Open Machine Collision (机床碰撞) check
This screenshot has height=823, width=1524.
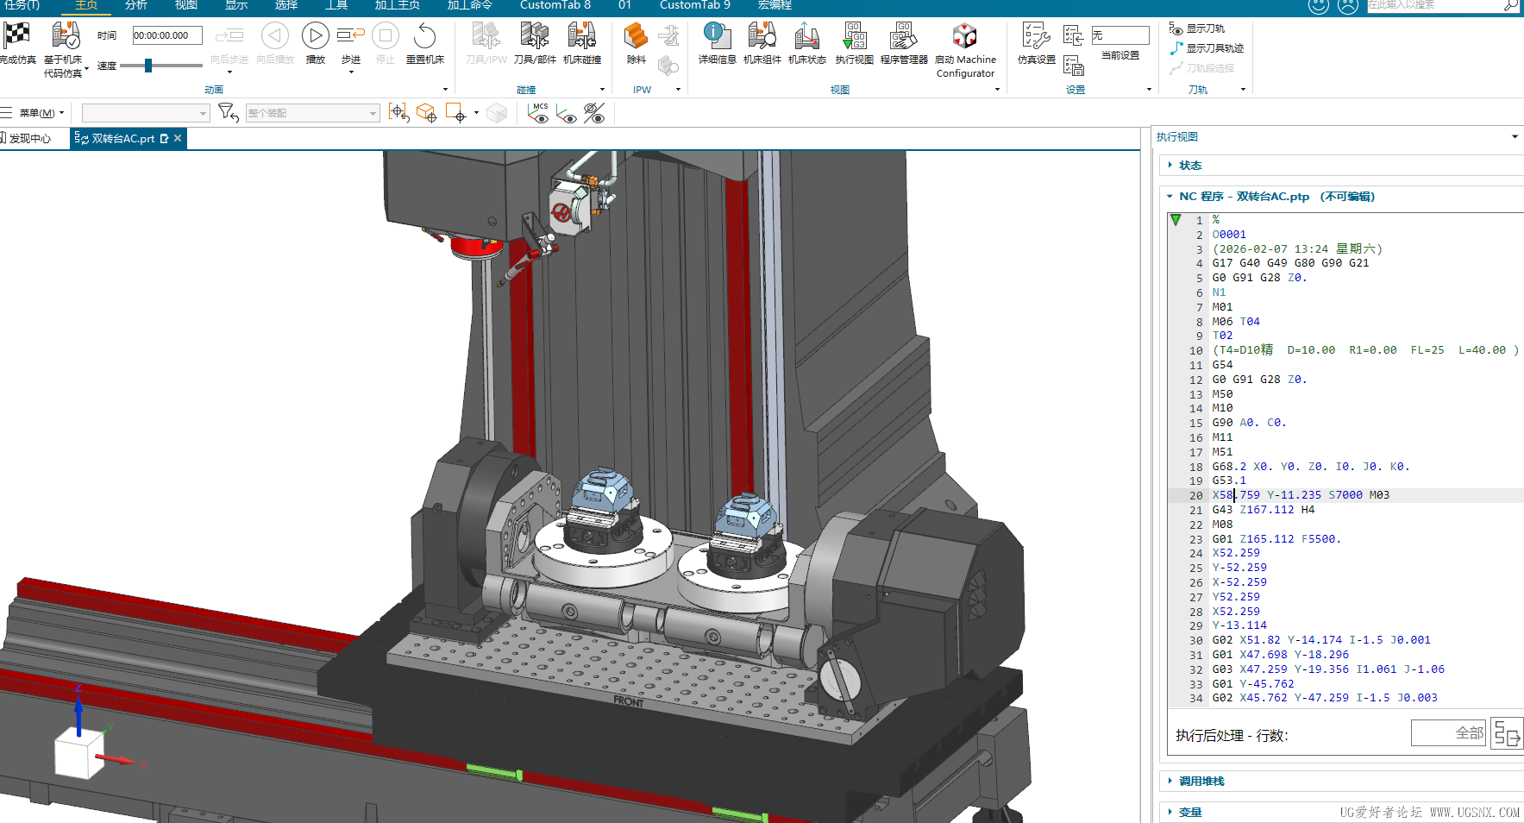coord(581,37)
